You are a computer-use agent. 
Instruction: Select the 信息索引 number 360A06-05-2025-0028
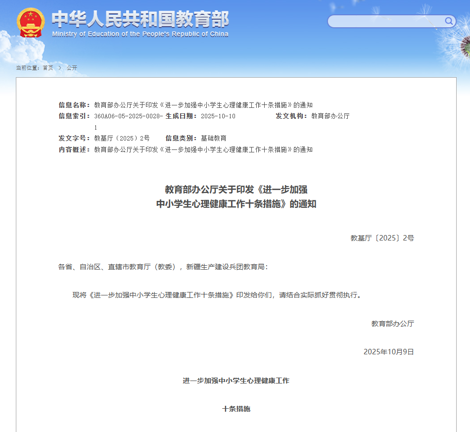point(128,116)
